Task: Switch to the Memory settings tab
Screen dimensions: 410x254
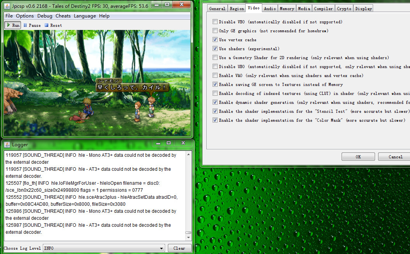Action: coord(287,9)
